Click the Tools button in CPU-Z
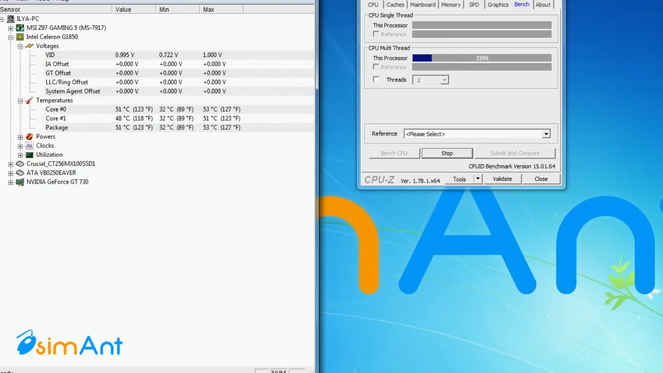The width and height of the screenshot is (663, 373). [459, 179]
